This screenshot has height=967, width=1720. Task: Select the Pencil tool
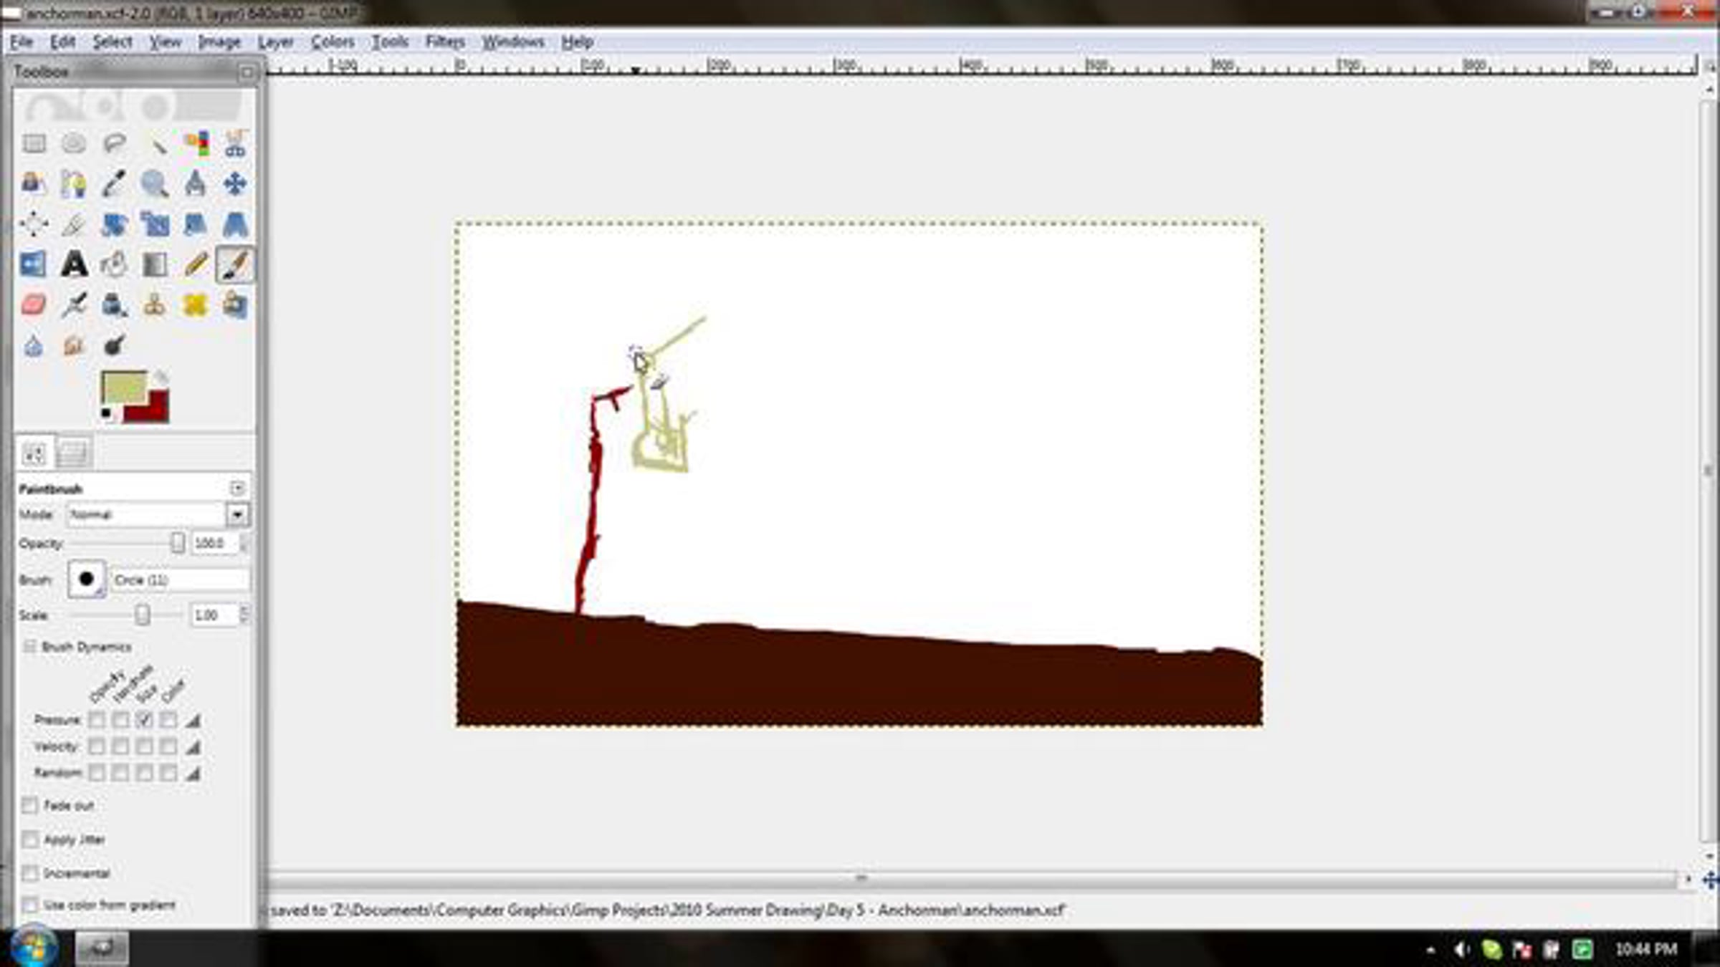click(195, 265)
